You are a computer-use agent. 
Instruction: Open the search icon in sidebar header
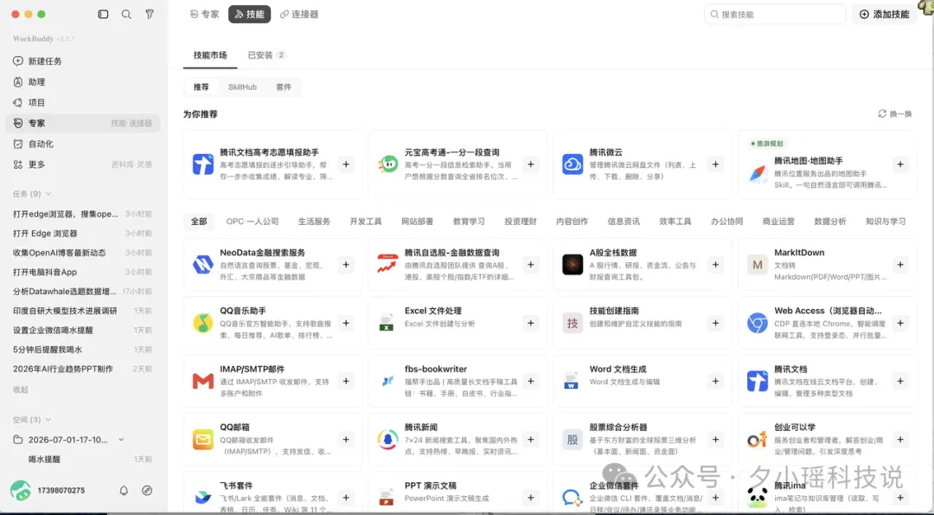126,14
